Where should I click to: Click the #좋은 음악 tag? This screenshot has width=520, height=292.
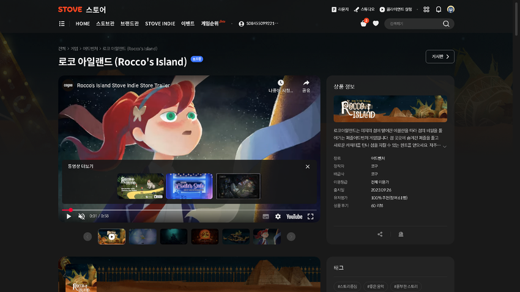[x=376, y=287]
